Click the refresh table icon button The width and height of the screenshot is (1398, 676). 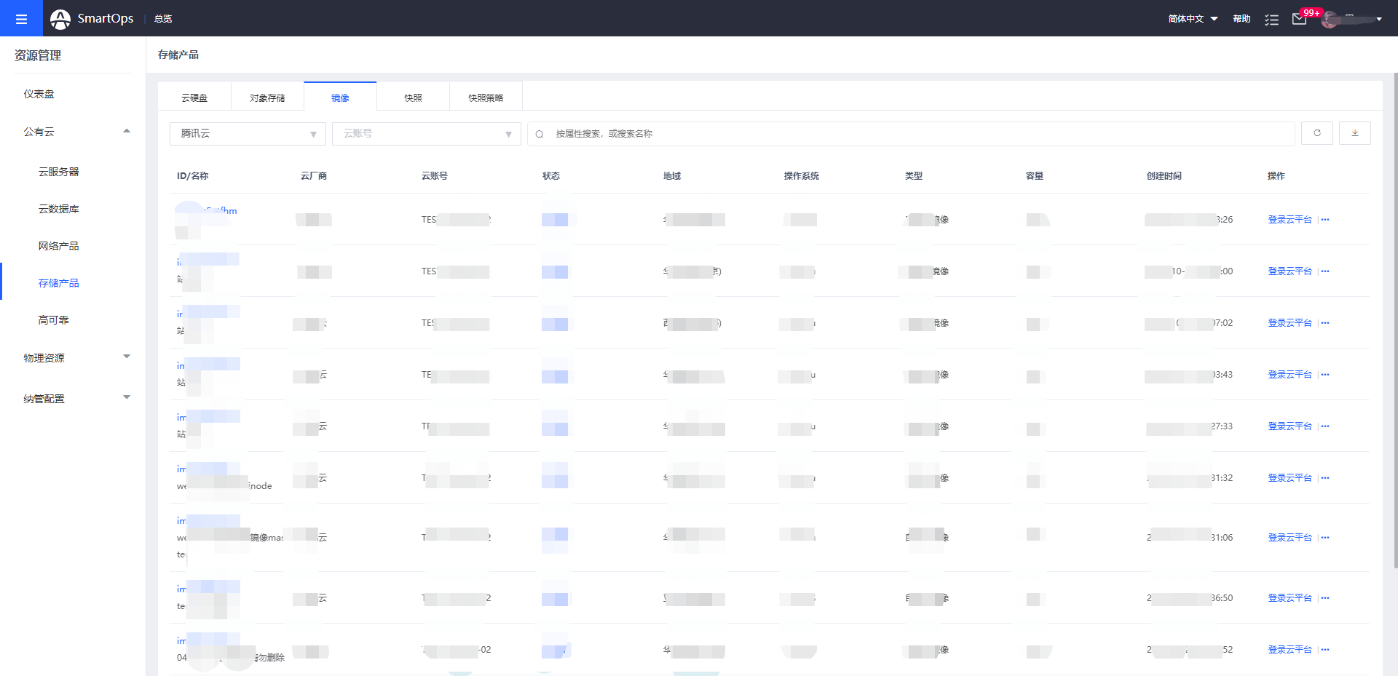(1316, 133)
